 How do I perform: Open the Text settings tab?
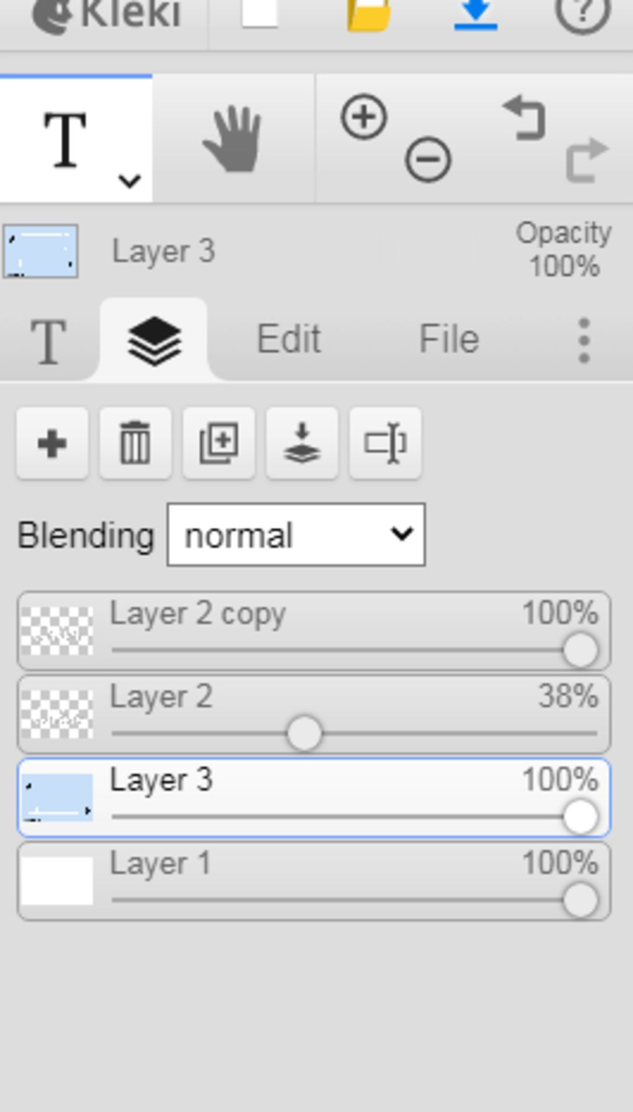pos(48,341)
